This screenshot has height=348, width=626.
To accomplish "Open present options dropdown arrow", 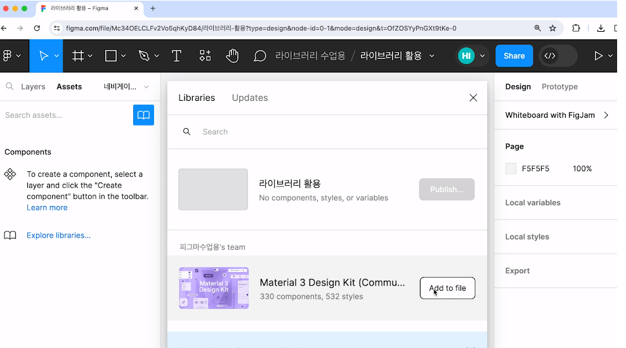I will click(x=610, y=56).
